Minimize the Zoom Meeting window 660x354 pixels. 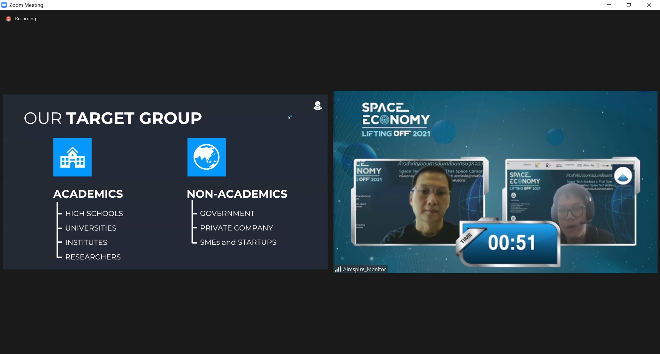tap(609, 5)
